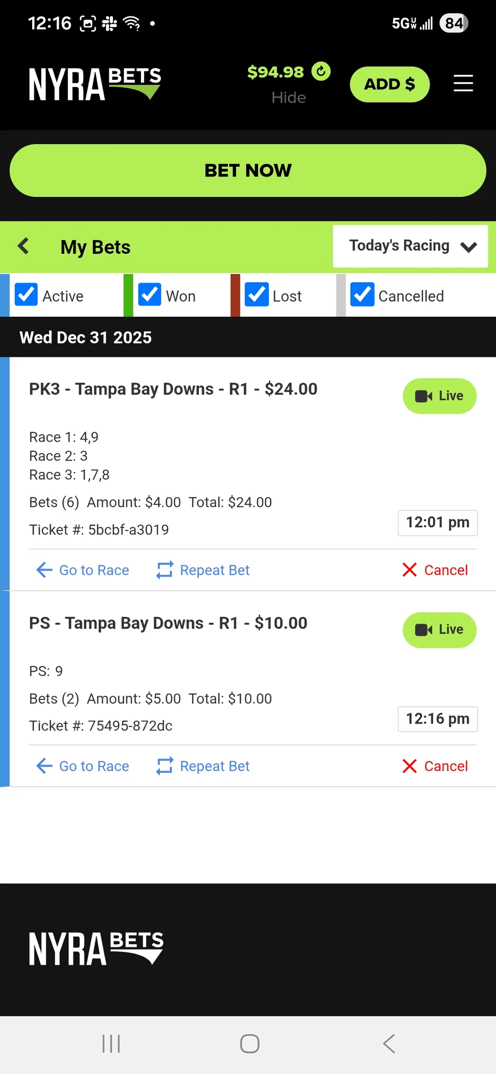Tap ADD $ to deposit funds
Image resolution: width=496 pixels, height=1074 pixels.
point(389,84)
